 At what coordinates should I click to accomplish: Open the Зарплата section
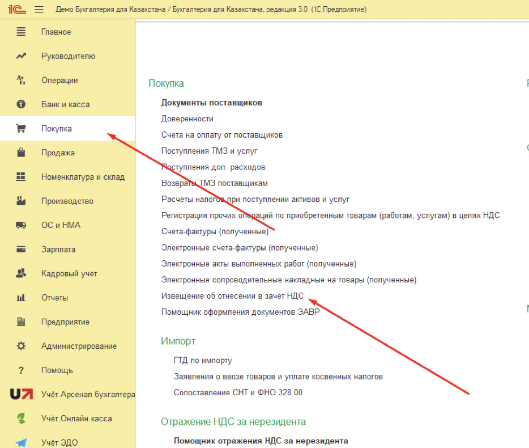point(58,250)
